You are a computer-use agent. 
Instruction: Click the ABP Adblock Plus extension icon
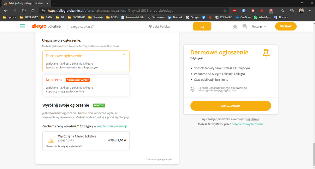(235, 11)
